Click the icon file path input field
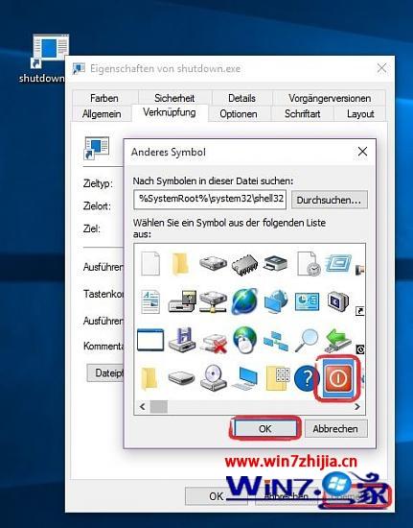Viewport: 413px width, 528px height. [x=210, y=200]
